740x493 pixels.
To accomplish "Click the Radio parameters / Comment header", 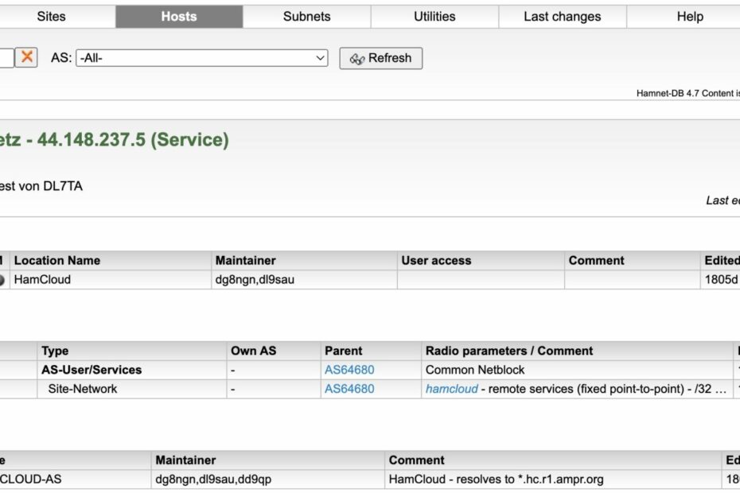I will [509, 351].
